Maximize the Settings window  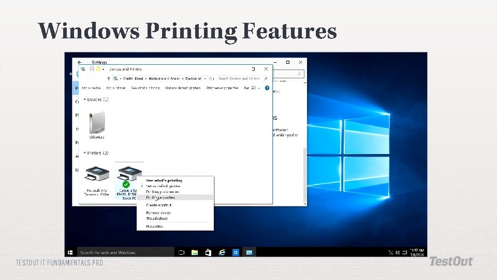click(x=288, y=62)
